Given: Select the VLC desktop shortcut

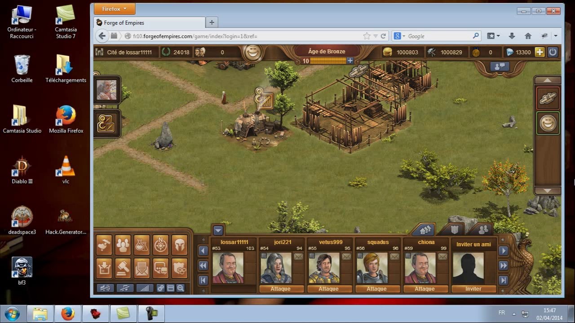Looking at the screenshot, I should tap(66, 169).
